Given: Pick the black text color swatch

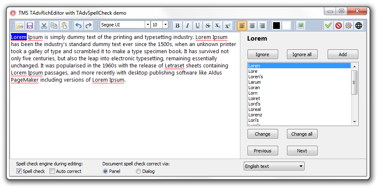Looking at the screenshot, I should 276,26.
